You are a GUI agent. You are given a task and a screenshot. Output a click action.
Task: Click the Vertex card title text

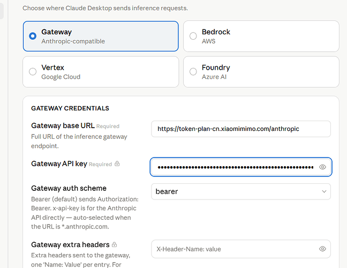tap(52, 68)
